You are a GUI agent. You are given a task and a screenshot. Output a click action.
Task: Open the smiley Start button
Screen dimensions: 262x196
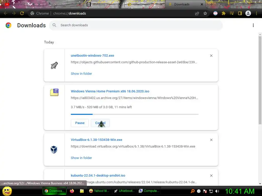coord(7,191)
